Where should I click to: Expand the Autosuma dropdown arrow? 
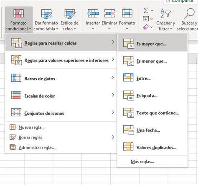152,10
